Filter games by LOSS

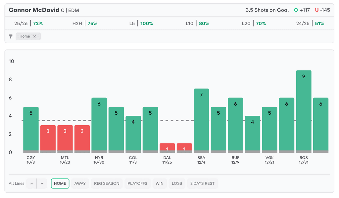coord(177,183)
